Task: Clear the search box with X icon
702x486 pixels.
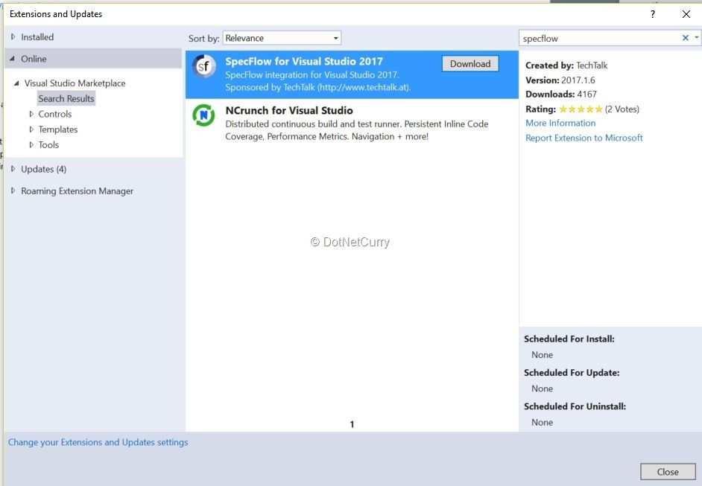Action: (686, 38)
